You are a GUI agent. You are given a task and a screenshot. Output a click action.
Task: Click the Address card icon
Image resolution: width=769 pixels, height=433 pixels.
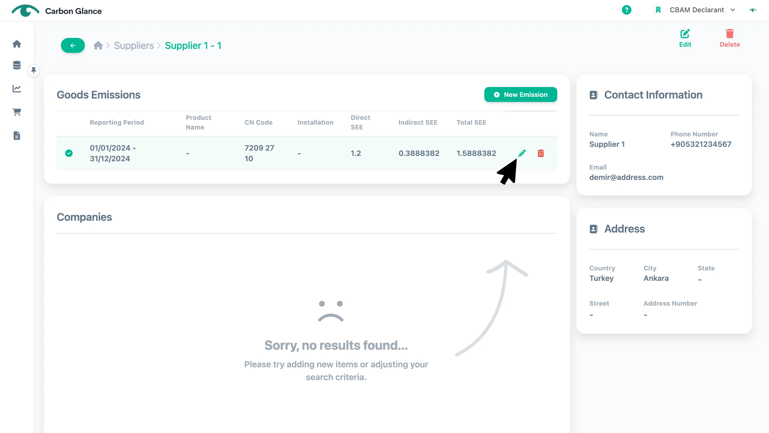594,229
